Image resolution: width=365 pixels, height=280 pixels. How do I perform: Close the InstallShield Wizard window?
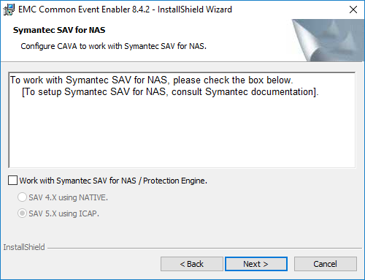pyautogui.click(x=353, y=10)
